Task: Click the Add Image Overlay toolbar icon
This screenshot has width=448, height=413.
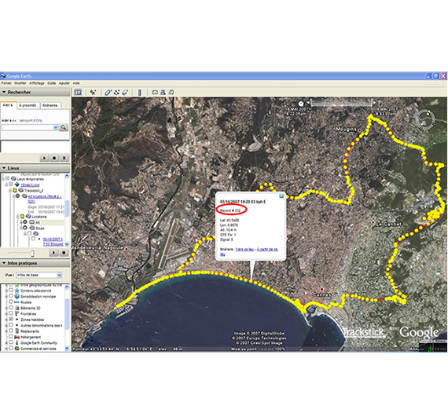Action: tap(125, 92)
